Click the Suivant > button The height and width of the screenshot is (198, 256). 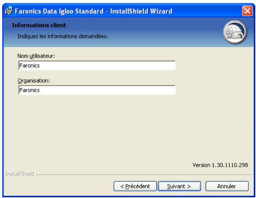coord(179,186)
